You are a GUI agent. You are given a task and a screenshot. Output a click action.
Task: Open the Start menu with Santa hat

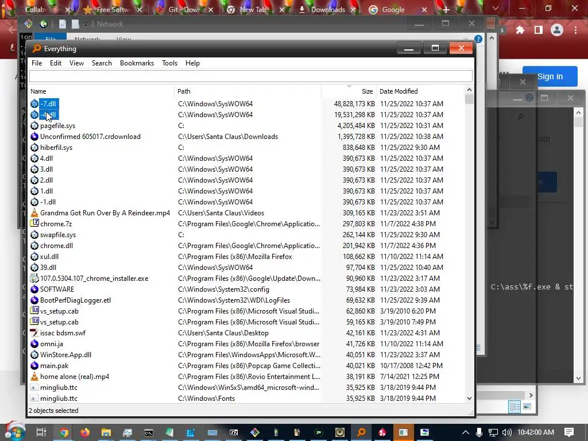[x=14, y=431]
